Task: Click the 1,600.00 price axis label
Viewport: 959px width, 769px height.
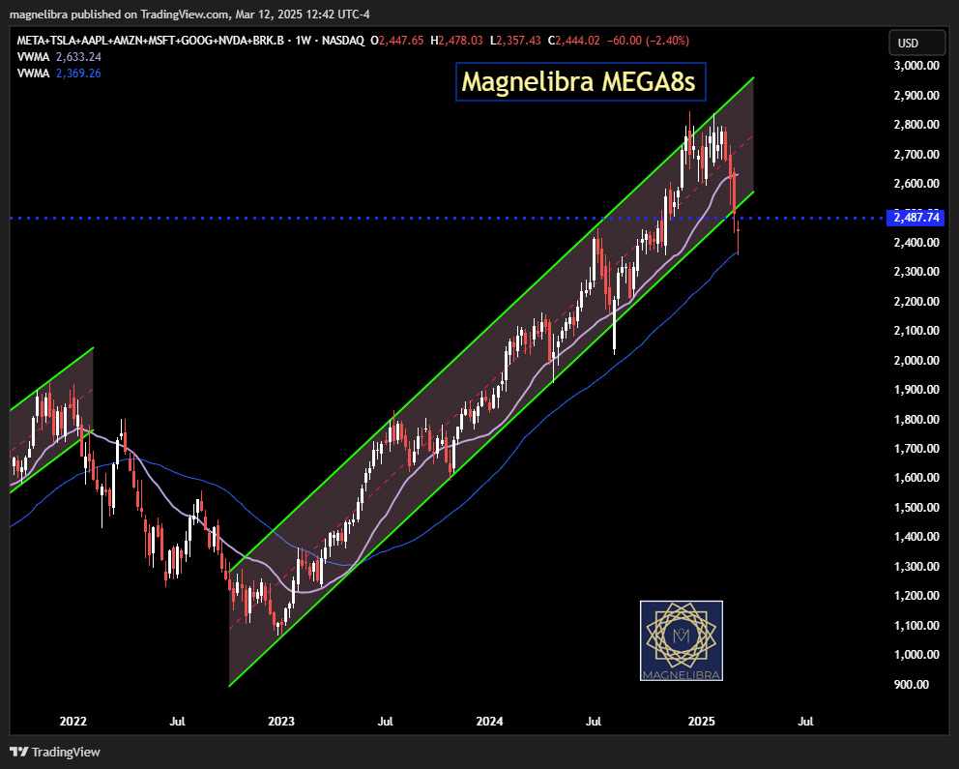Action: click(916, 478)
